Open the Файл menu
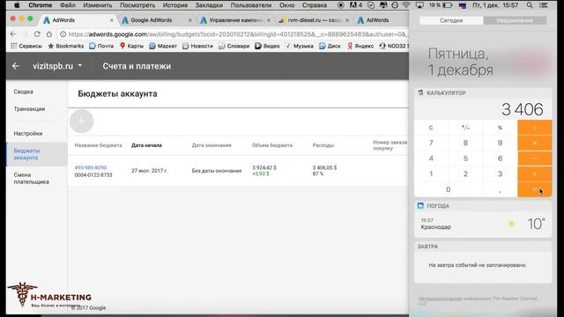 (67, 5)
